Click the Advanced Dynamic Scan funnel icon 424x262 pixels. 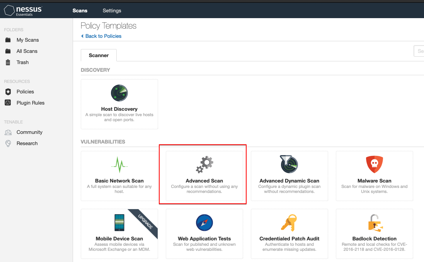(x=289, y=164)
